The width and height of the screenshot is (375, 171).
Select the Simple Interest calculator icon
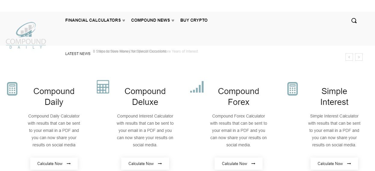[x=292, y=89]
